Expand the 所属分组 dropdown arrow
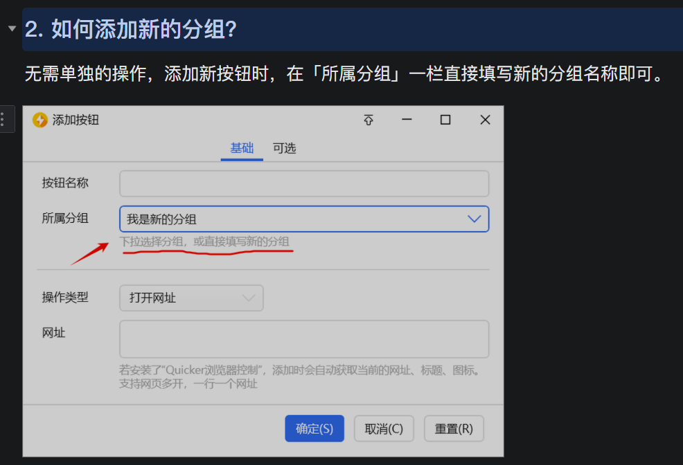Screen dimensions: 683x465 (x=474, y=219)
